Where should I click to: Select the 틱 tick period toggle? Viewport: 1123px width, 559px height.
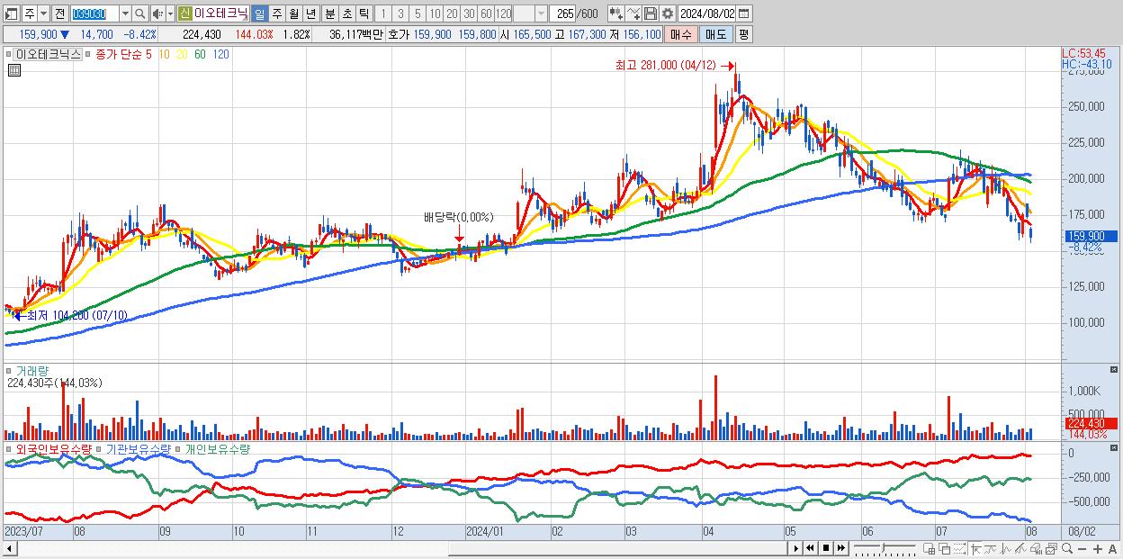click(364, 14)
